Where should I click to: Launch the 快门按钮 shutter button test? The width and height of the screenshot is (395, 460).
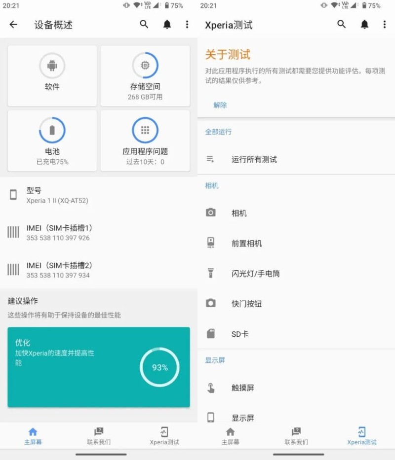210,303
